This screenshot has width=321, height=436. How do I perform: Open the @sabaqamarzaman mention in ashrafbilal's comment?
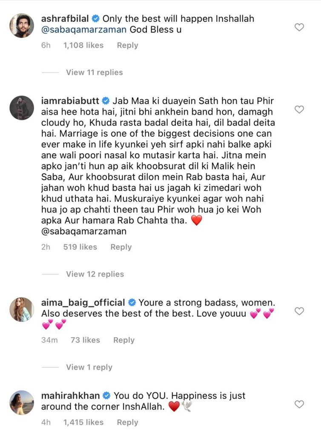[79, 31]
